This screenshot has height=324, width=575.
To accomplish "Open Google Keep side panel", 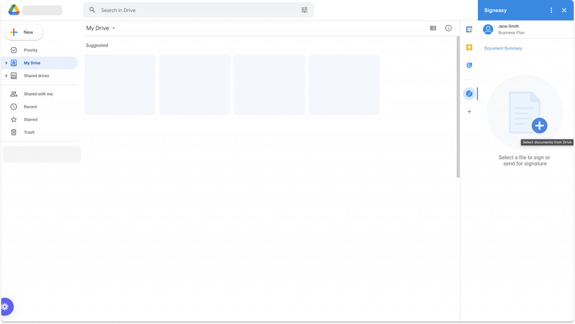I will coord(469,48).
